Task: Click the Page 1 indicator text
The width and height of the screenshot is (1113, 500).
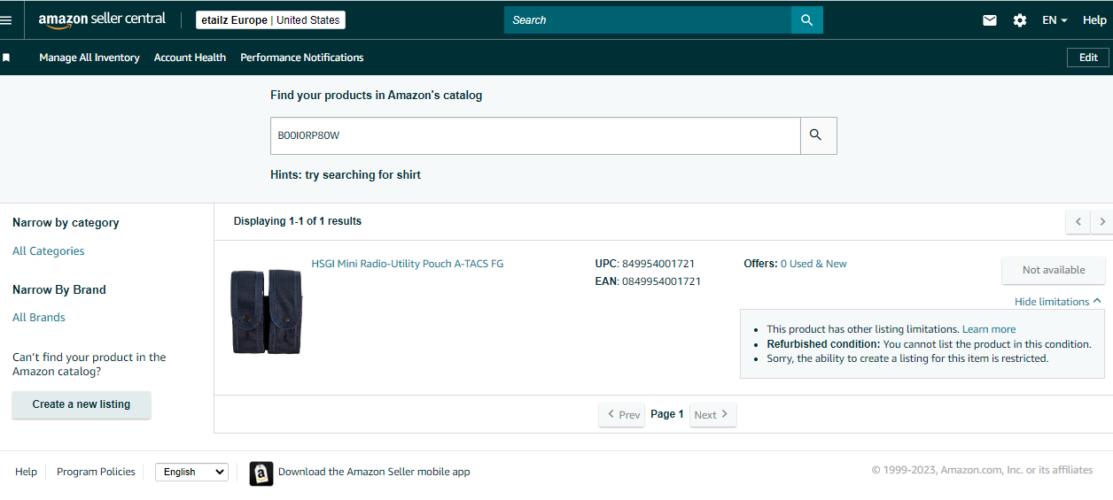Action: point(667,414)
